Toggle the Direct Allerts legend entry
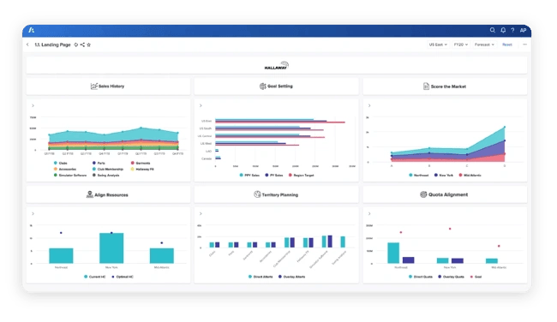Screen dimensions: 557x322 click(261, 277)
